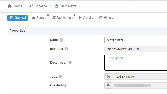
Task: Go to Home via breadcrumb link
Action: coord(18,6)
